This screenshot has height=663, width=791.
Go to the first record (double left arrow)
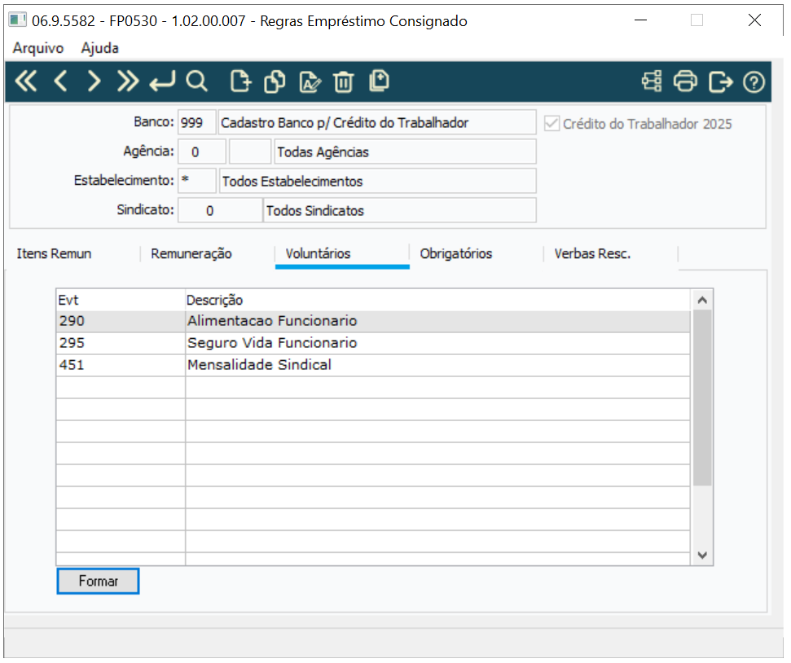coord(26,81)
